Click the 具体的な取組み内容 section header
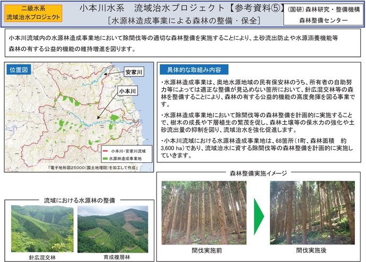The image size is (366, 262). [x=193, y=70]
